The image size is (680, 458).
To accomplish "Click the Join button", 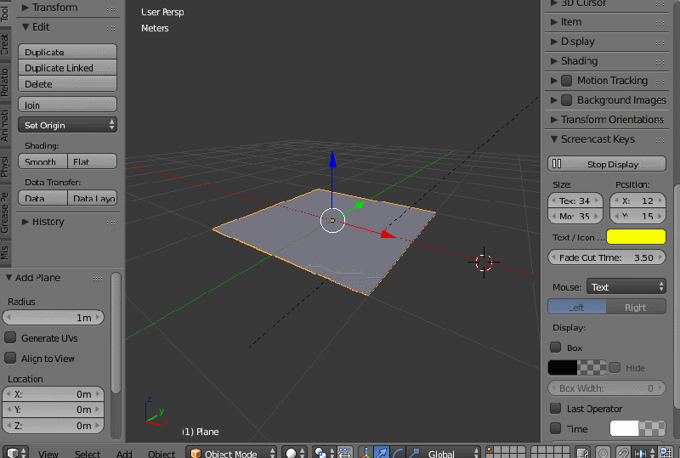I will click(x=68, y=105).
